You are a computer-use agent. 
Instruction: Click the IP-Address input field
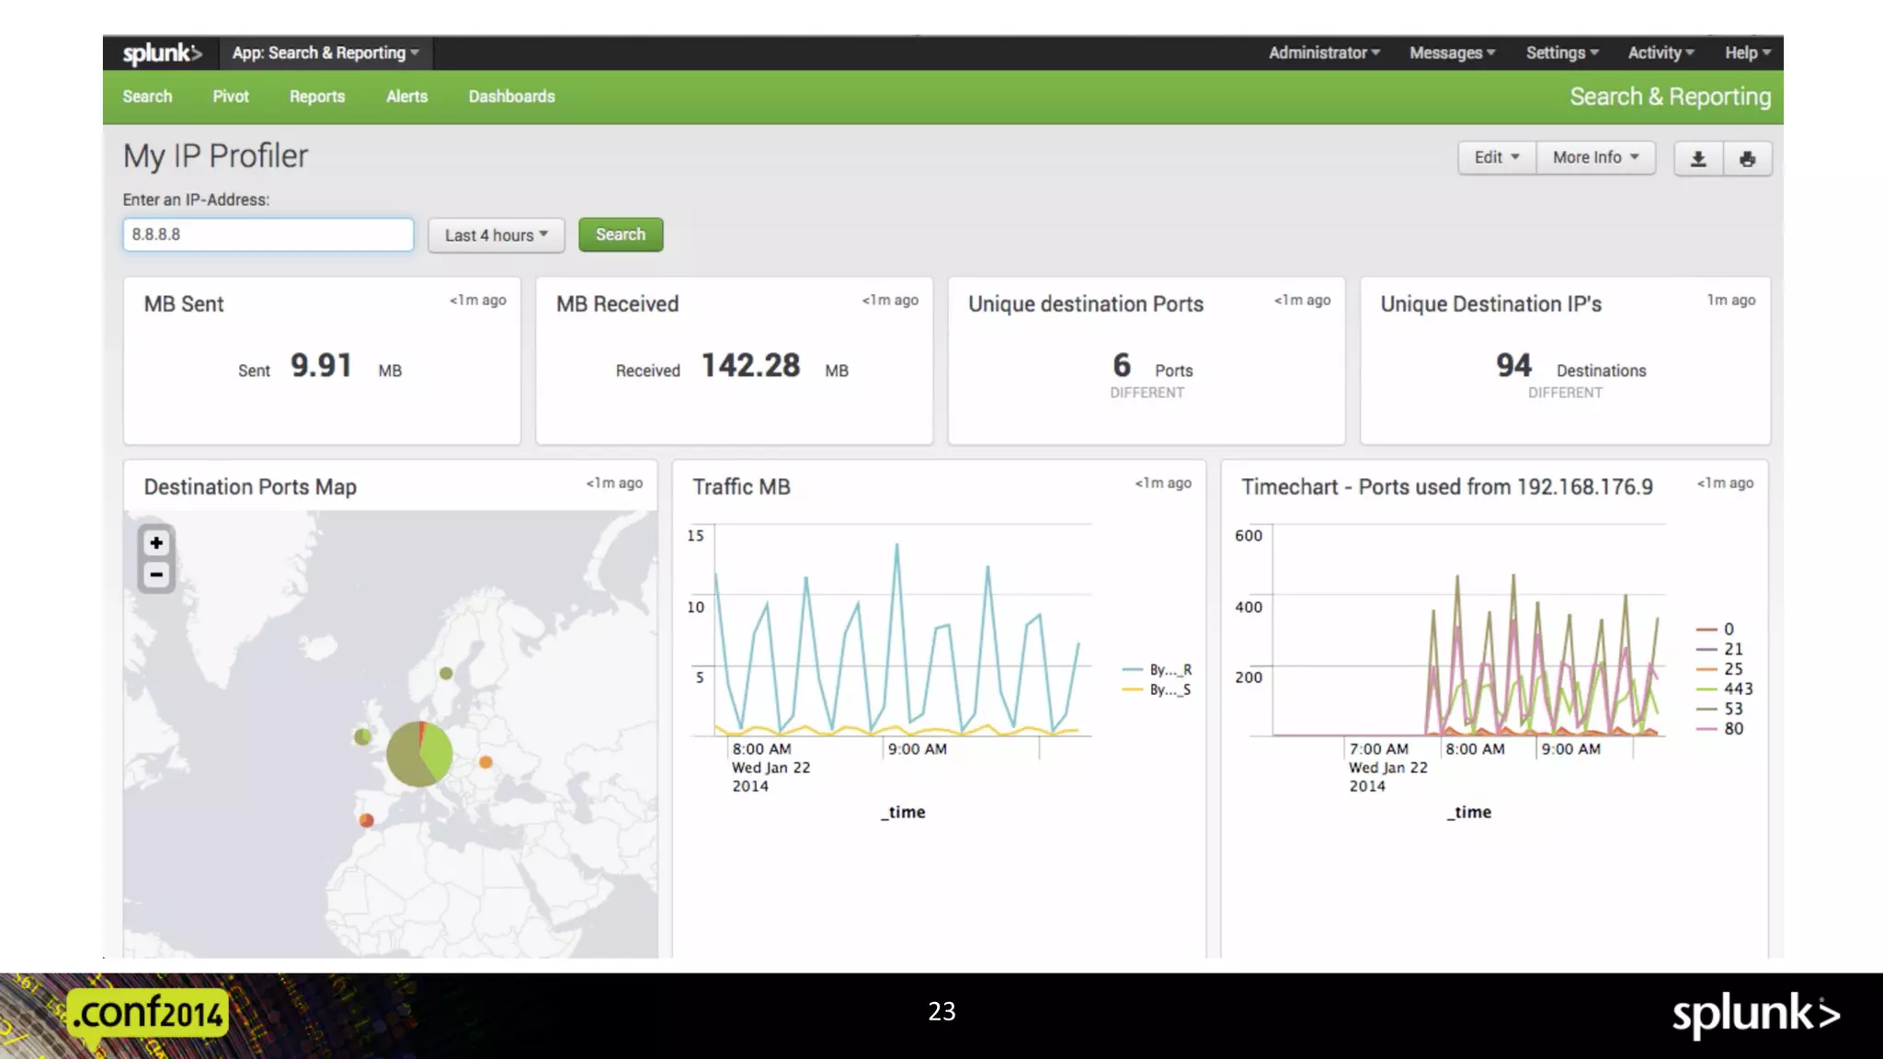(x=268, y=234)
